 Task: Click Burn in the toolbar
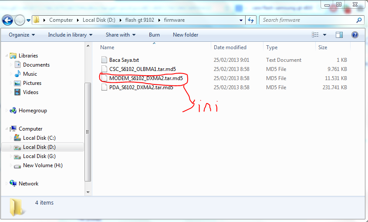pos(154,35)
